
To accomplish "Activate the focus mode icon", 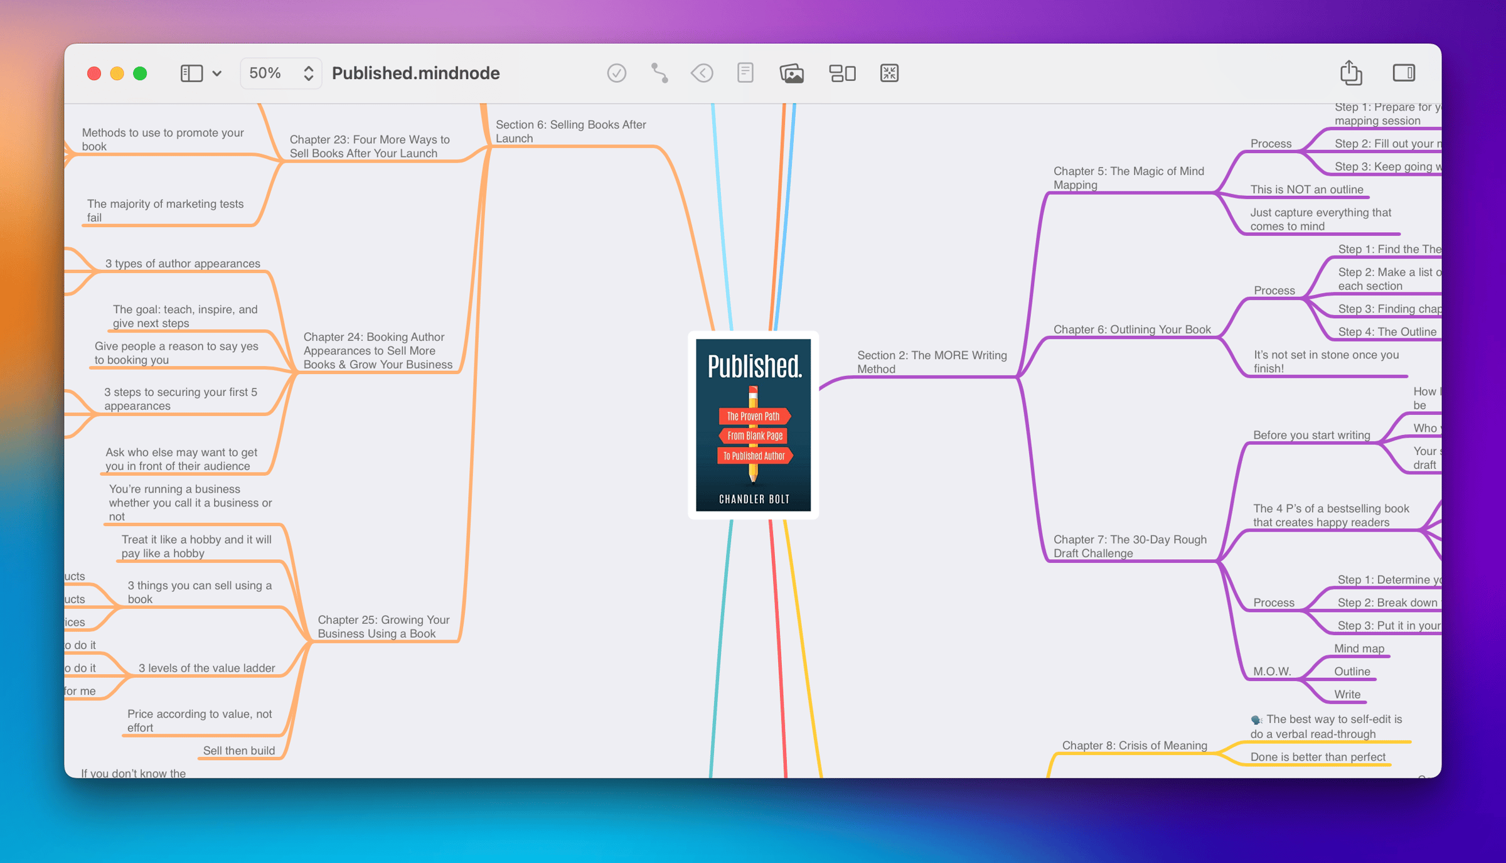I will click(x=889, y=73).
